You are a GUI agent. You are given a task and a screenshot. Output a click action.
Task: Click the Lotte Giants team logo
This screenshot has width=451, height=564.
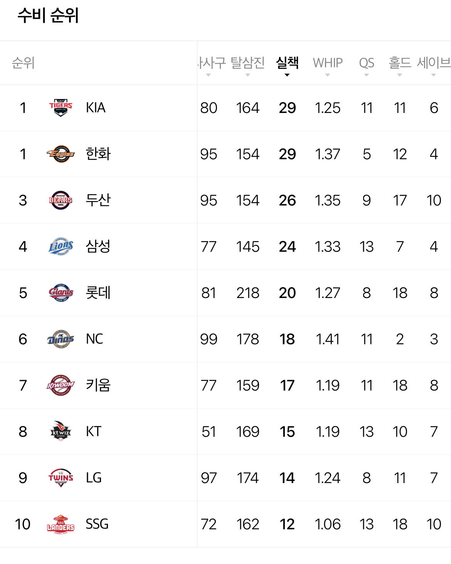[x=61, y=293]
